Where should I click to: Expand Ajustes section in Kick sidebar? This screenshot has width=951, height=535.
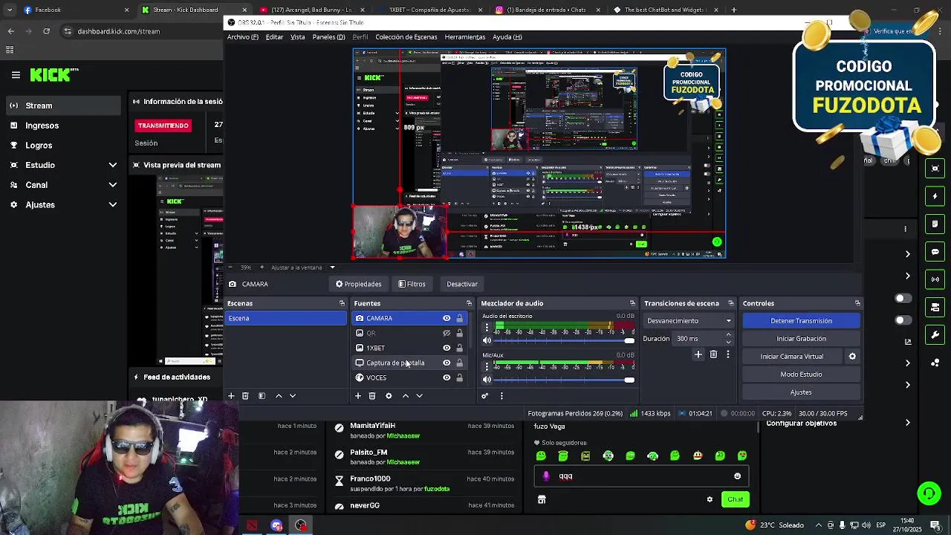click(x=113, y=205)
